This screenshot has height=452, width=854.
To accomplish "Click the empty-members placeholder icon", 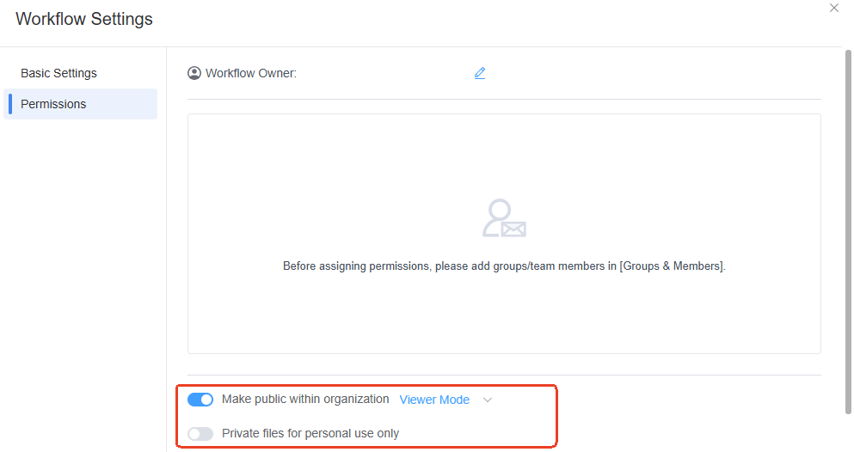I will 504,218.
